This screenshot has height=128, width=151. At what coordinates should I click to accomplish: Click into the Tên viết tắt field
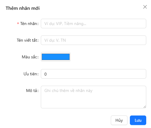94,40
